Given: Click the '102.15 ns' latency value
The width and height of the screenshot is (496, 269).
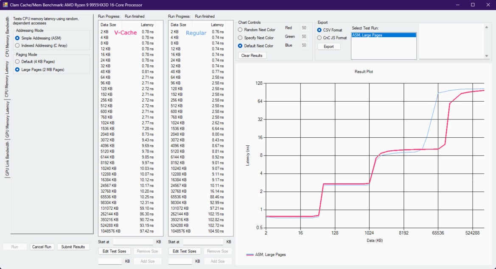Looking at the screenshot, I should pyautogui.click(x=216, y=214).
